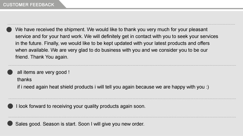Click the bullet next to 'Sales good. Season is start'

(x=10, y=123)
